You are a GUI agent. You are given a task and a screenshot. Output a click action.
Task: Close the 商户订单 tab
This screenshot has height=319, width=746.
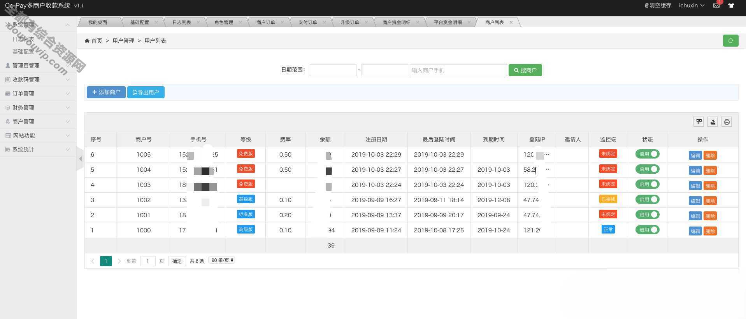pyautogui.click(x=282, y=22)
